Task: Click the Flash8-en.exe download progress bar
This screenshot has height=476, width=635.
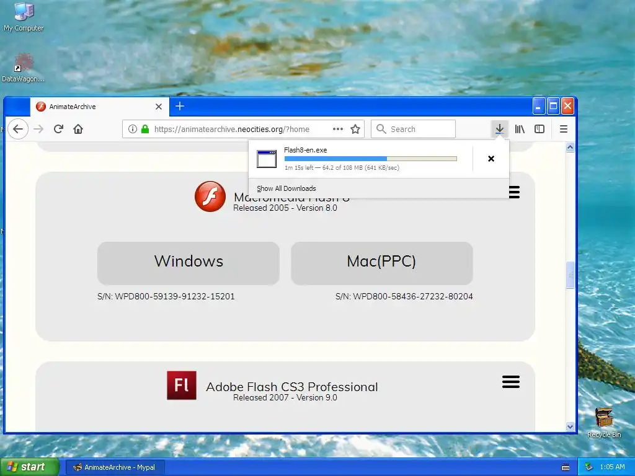Action: (x=371, y=159)
